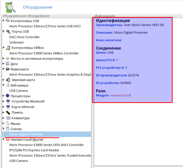The image size is (183, 168).
Task: Click the Модуль: неизвестный line
Action: click(113, 95)
